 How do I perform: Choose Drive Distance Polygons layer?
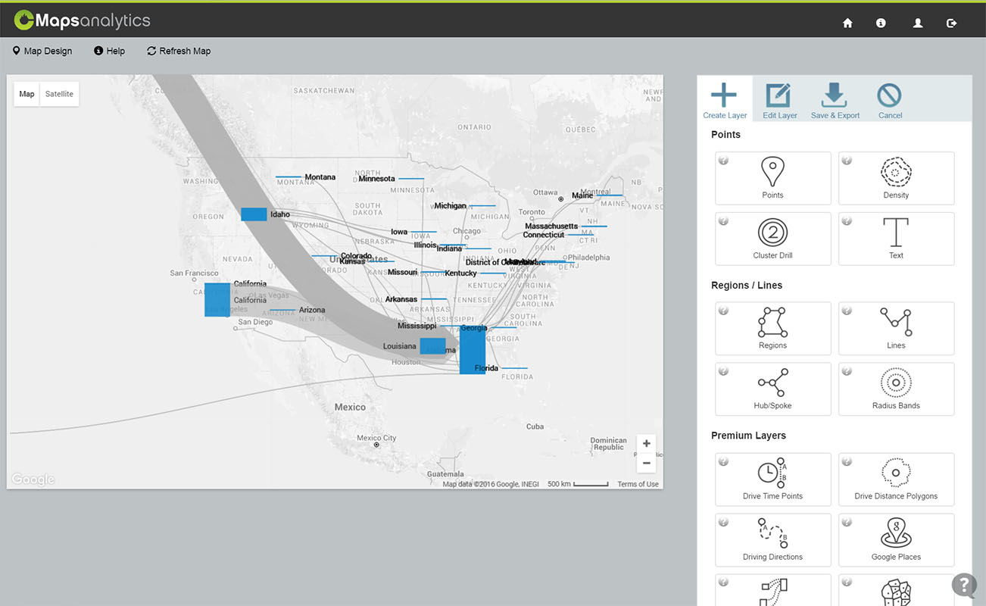pyautogui.click(x=896, y=479)
